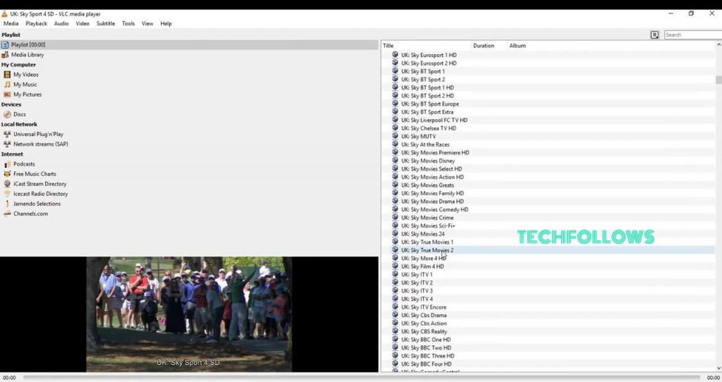Screen dimensions: 722x382
Task: Click the golf video preview
Action: 189,314
